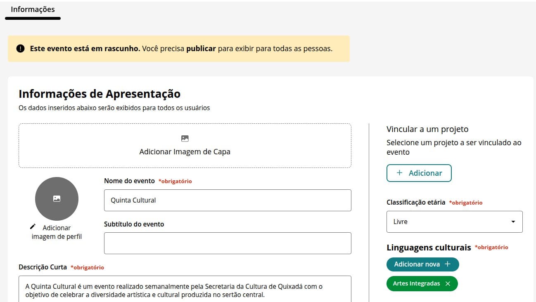Select the Livre age rating combo box

[x=454, y=222]
